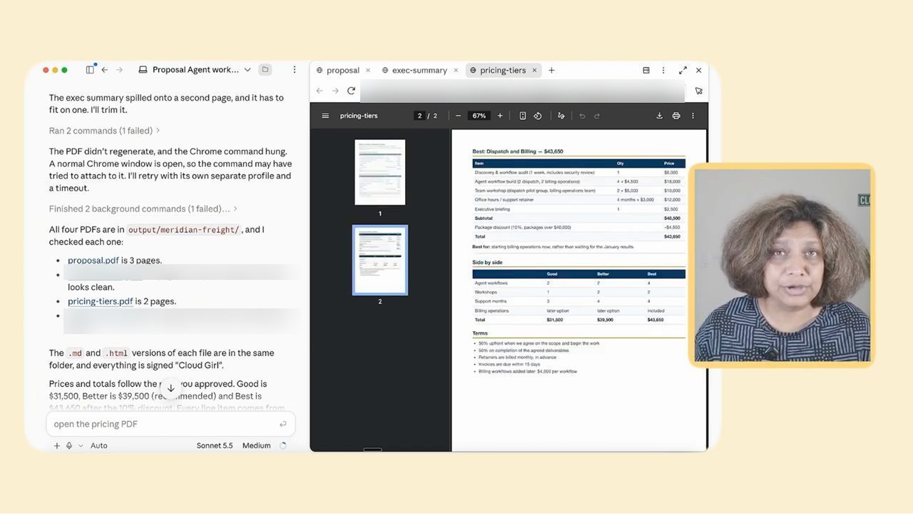The width and height of the screenshot is (913, 514).
Task: Focus the chat message input box
Action: click(170, 424)
